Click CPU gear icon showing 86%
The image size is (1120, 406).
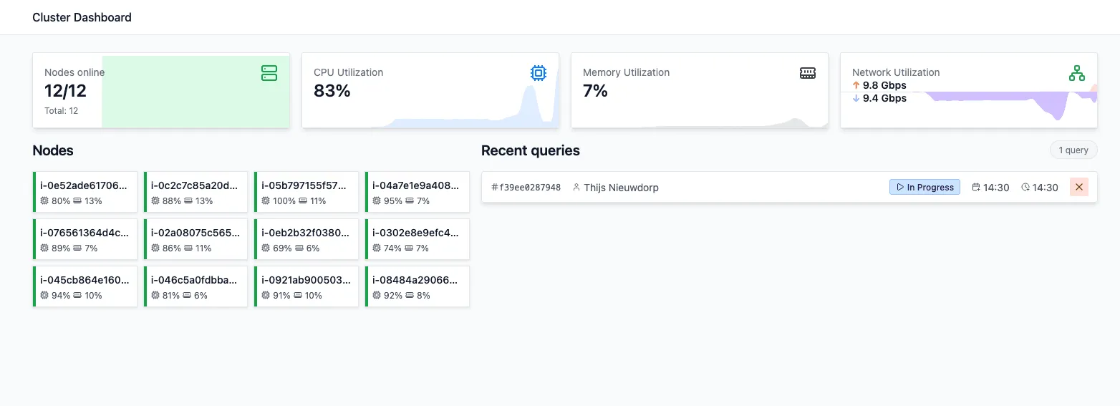click(155, 248)
